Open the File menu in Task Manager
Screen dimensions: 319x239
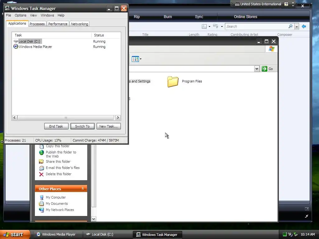coord(8,15)
